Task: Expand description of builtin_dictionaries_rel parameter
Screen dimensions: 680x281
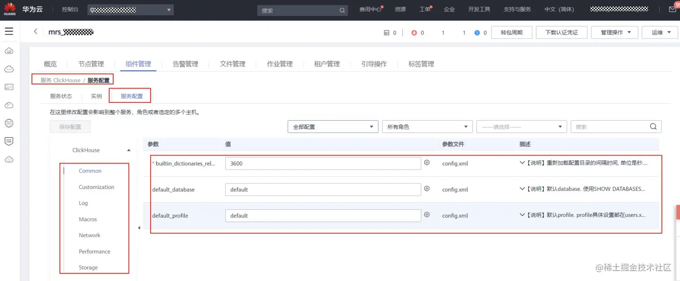Action: [x=522, y=163]
